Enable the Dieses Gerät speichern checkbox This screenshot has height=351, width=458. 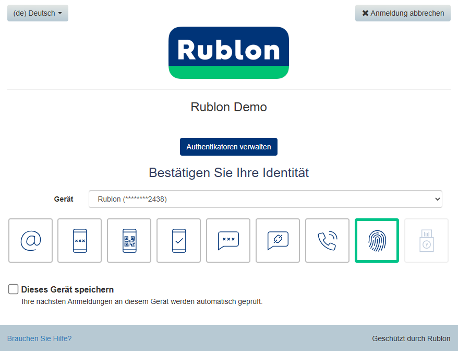coord(14,289)
